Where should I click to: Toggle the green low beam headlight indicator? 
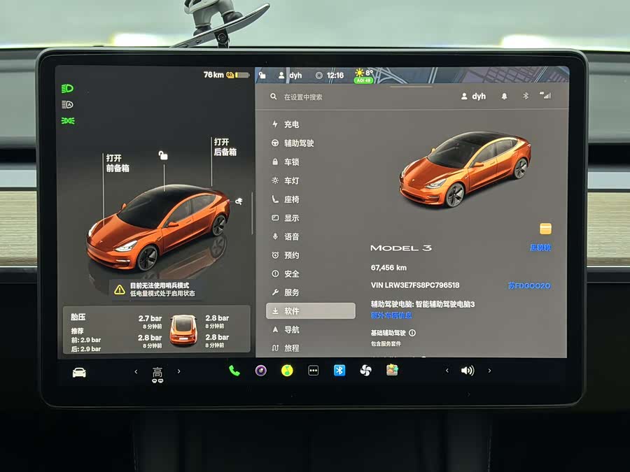point(68,89)
